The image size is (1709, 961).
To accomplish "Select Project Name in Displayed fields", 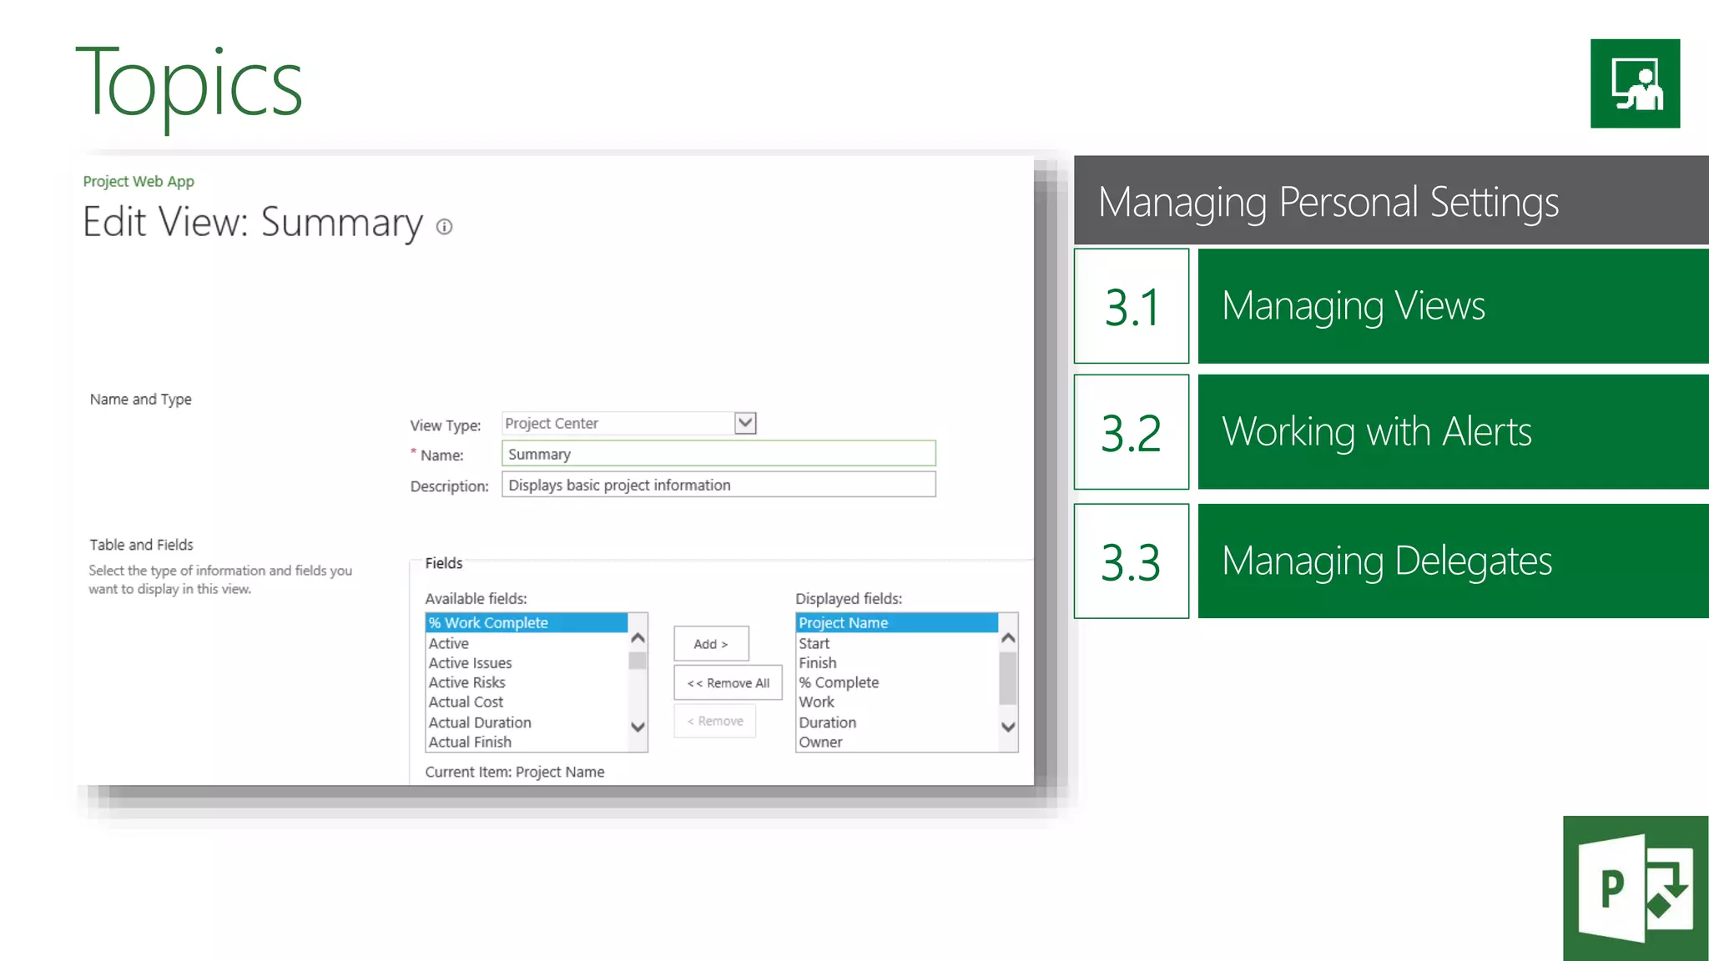I will (897, 622).
